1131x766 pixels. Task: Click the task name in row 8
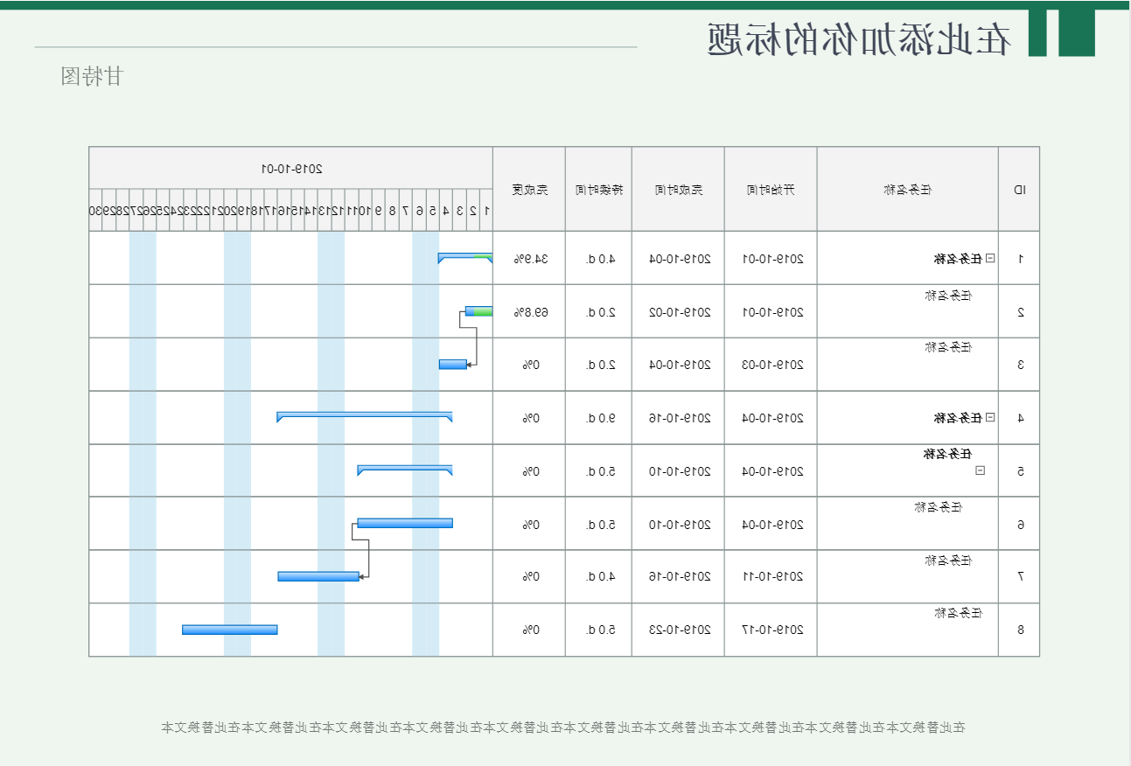pos(958,613)
